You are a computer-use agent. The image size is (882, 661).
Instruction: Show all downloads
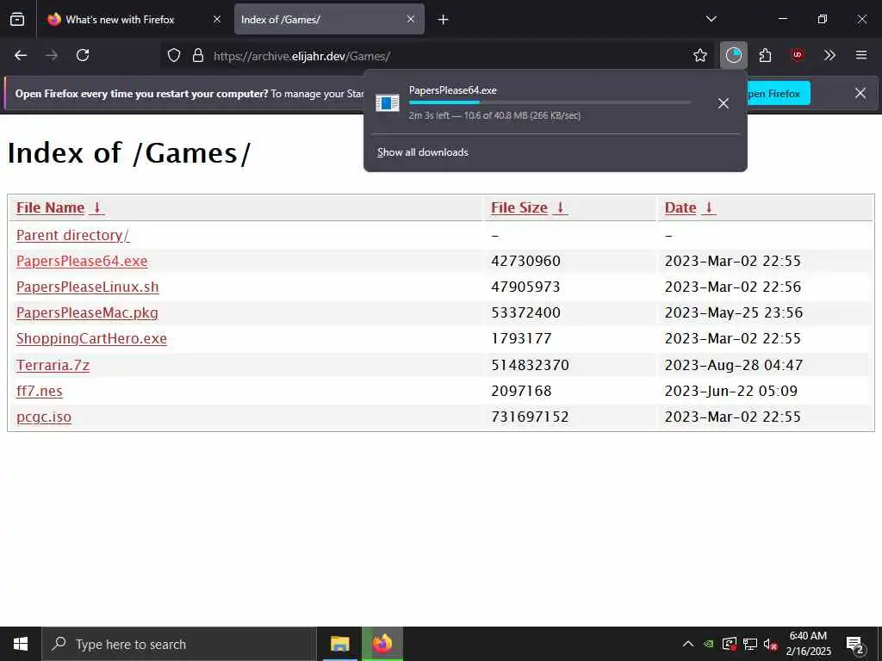point(422,152)
